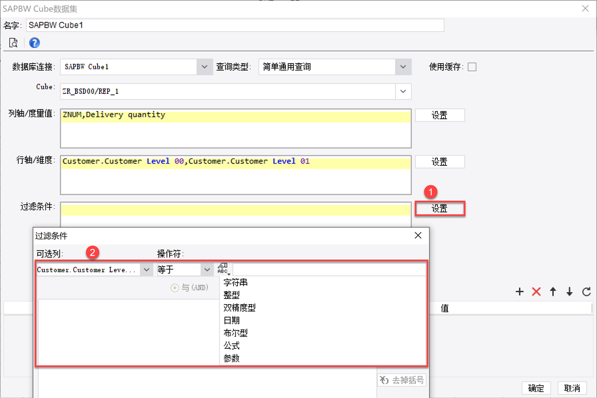Toggle the 使用缓存 checkbox
The width and height of the screenshot is (597, 398).
coord(472,67)
